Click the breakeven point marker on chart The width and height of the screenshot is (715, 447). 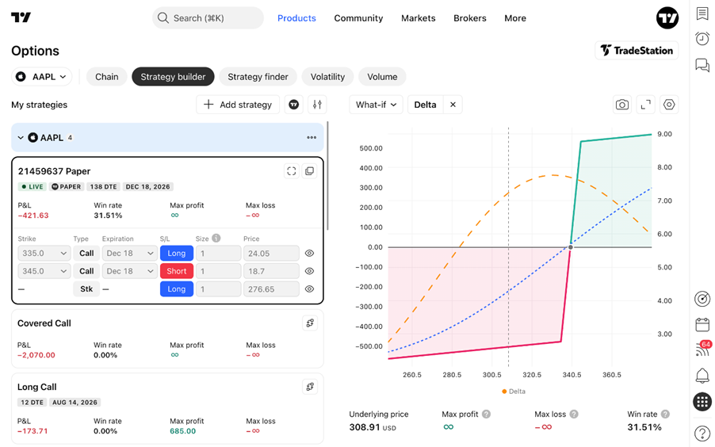tap(571, 247)
